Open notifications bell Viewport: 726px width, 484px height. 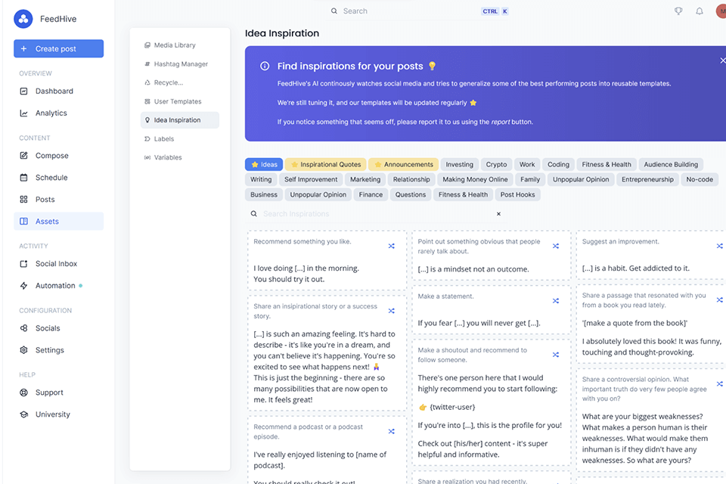pyautogui.click(x=699, y=11)
